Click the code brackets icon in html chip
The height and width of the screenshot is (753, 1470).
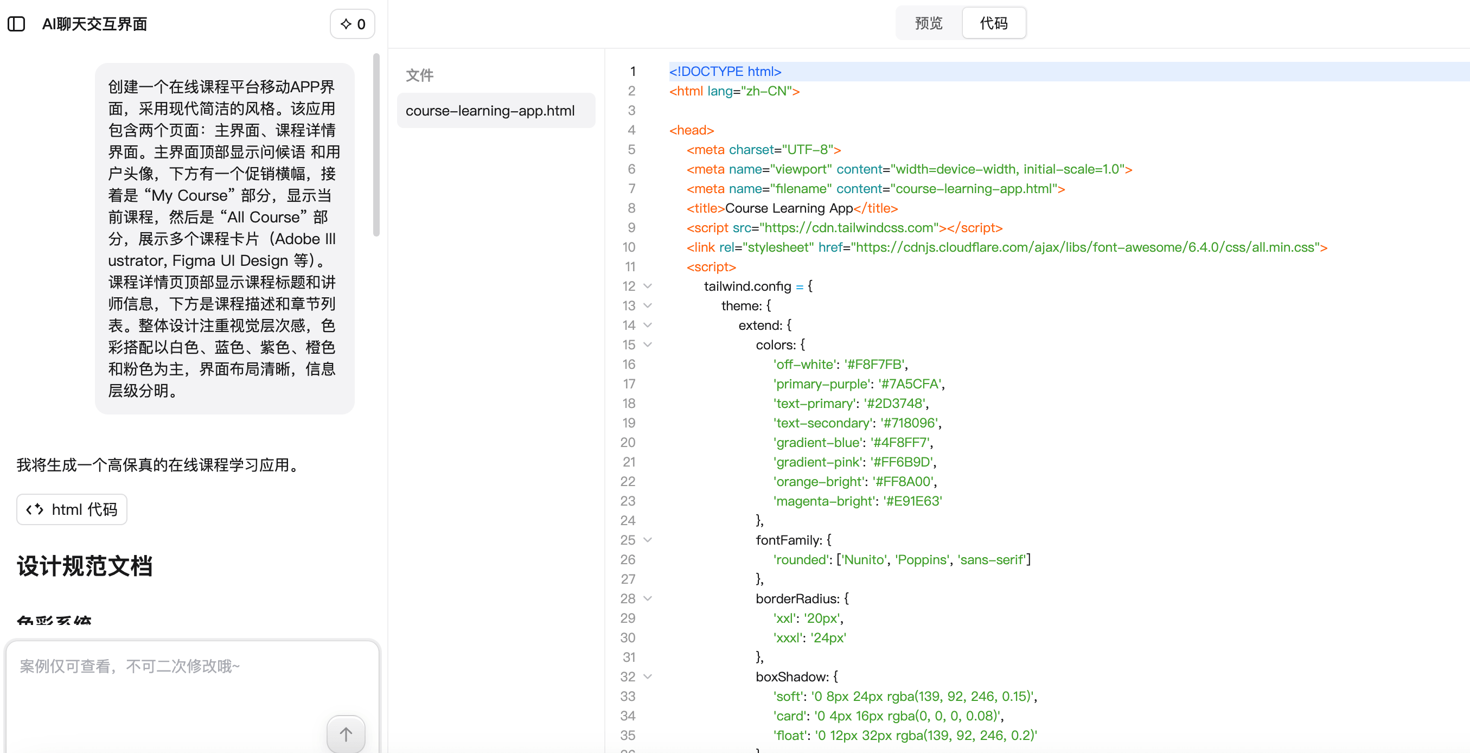[x=35, y=509]
